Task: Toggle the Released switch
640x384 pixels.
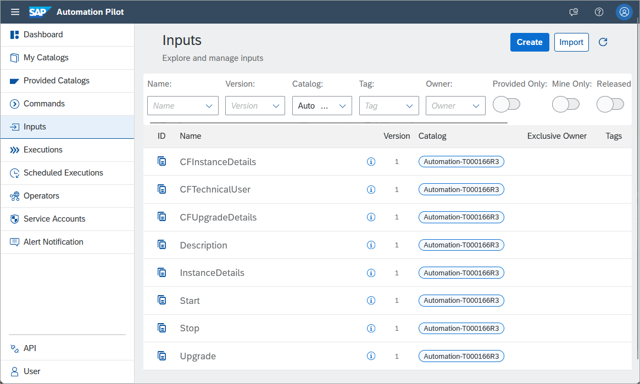Action: click(x=610, y=104)
